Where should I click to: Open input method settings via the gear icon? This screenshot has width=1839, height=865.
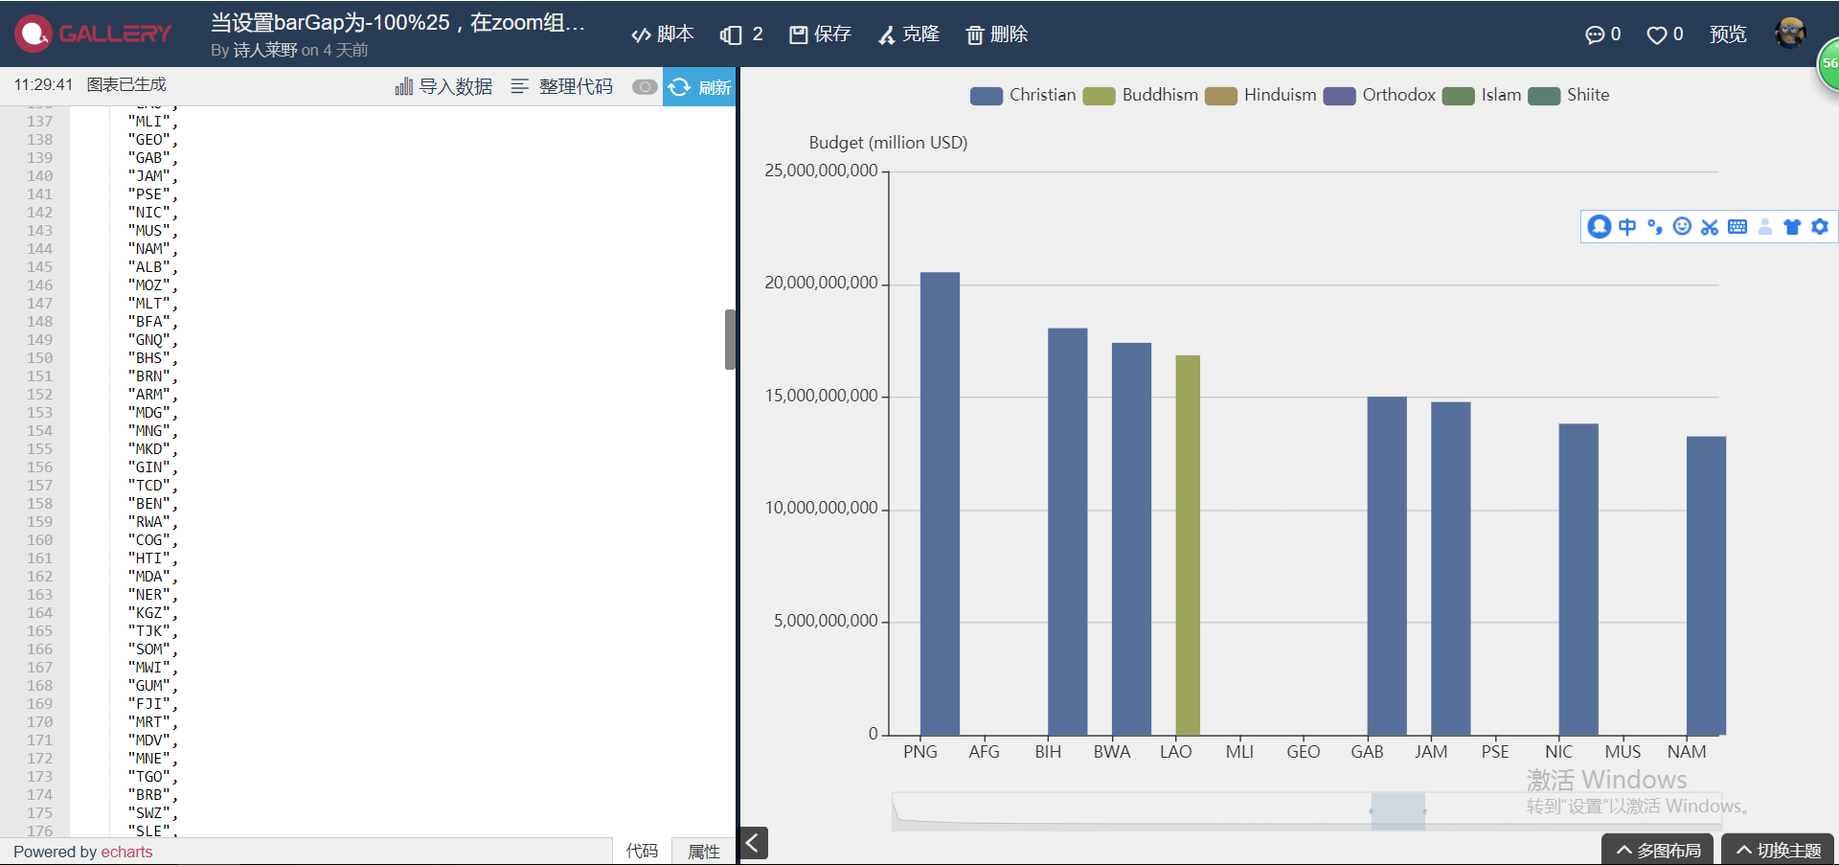[x=1819, y=226]
